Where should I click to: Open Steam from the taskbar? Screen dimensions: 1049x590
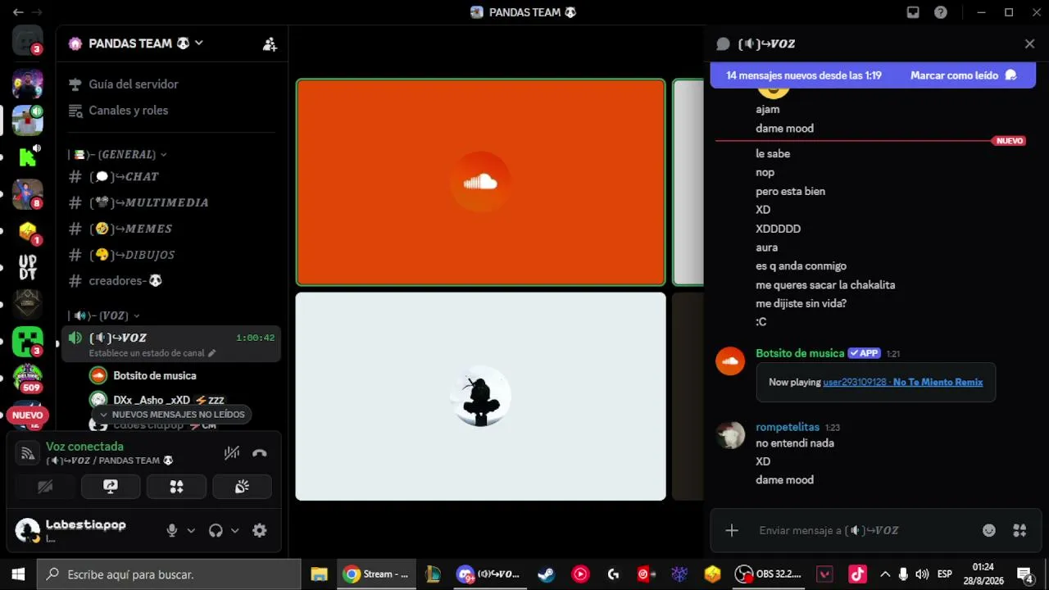[546, 574]
